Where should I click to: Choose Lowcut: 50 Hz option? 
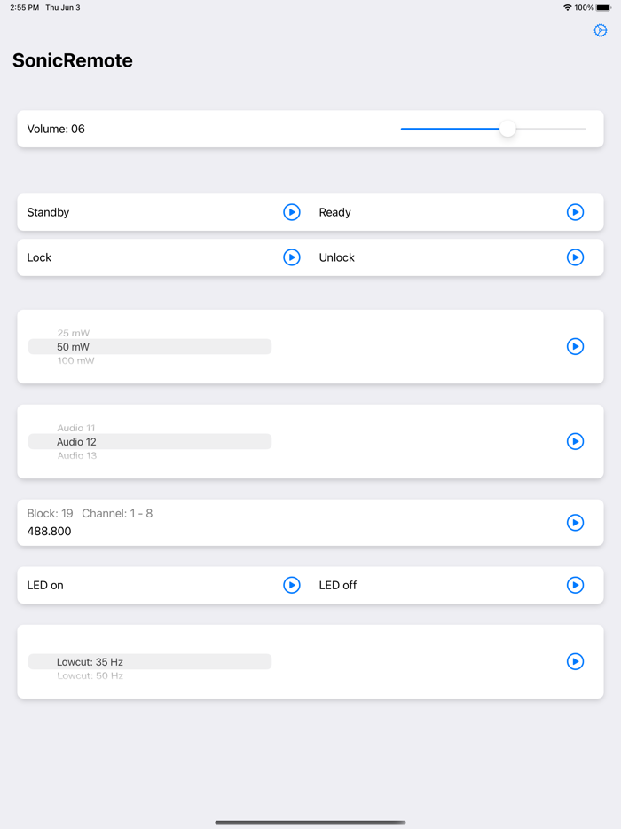tap(90, 675)
